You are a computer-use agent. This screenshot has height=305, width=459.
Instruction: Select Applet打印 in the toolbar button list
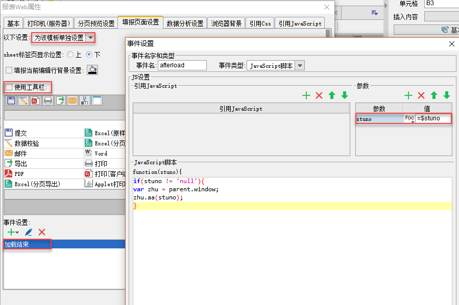105,184
